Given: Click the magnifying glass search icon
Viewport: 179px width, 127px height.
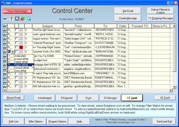Looking at the screenshot, I should pos(29,19).
